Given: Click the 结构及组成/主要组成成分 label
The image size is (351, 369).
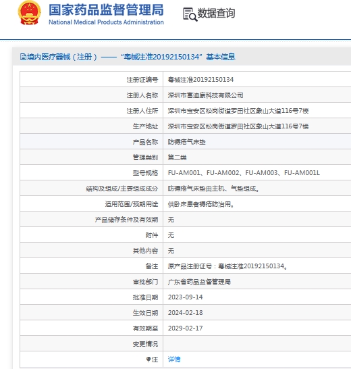Looking at the screenshot, I should coord(122,189).
